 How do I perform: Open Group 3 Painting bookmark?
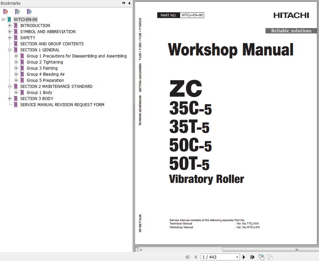[42, 68]
